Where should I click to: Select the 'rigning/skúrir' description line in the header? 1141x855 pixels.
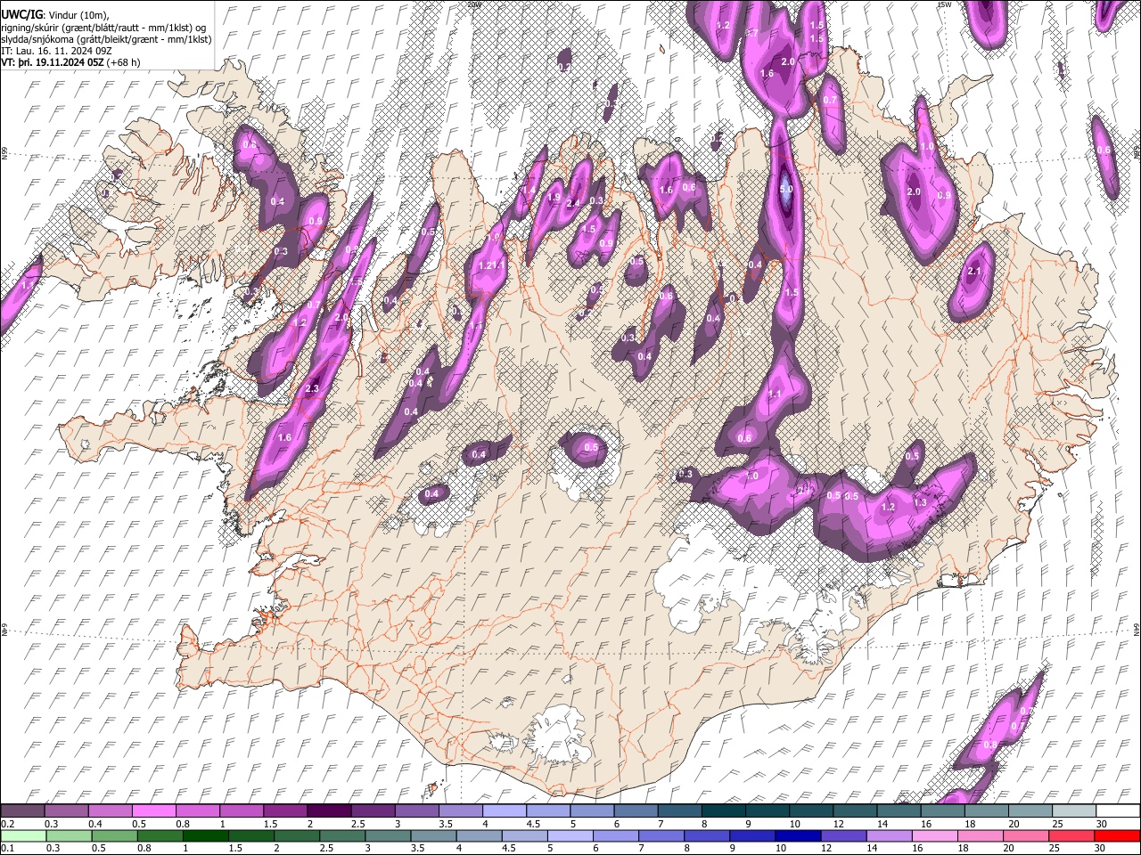click(103, 28)
